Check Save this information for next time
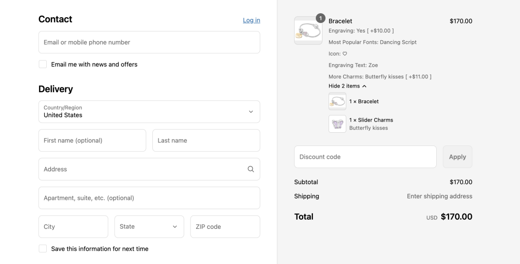 point(43,248)
